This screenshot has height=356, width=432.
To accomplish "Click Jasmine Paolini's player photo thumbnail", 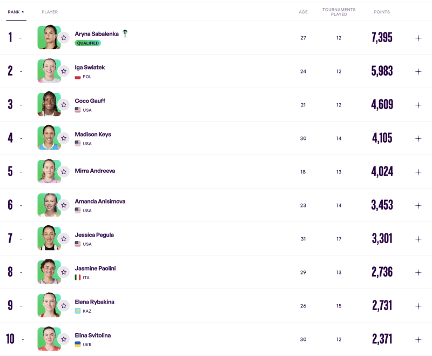I will point(49,272).
